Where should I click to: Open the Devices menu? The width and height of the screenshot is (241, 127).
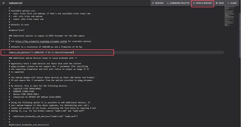click(158, 3)
